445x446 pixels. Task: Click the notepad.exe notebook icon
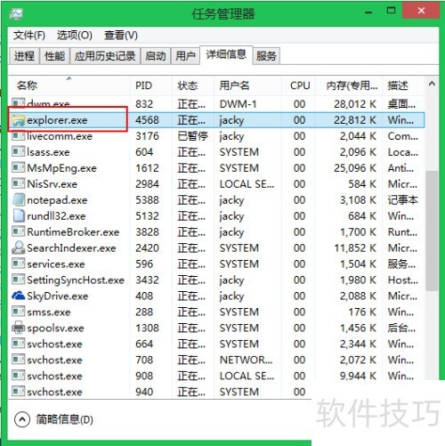tap(18, 199)
